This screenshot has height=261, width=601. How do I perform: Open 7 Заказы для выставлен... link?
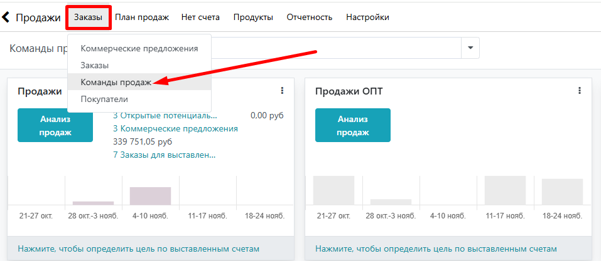[165, 155]
